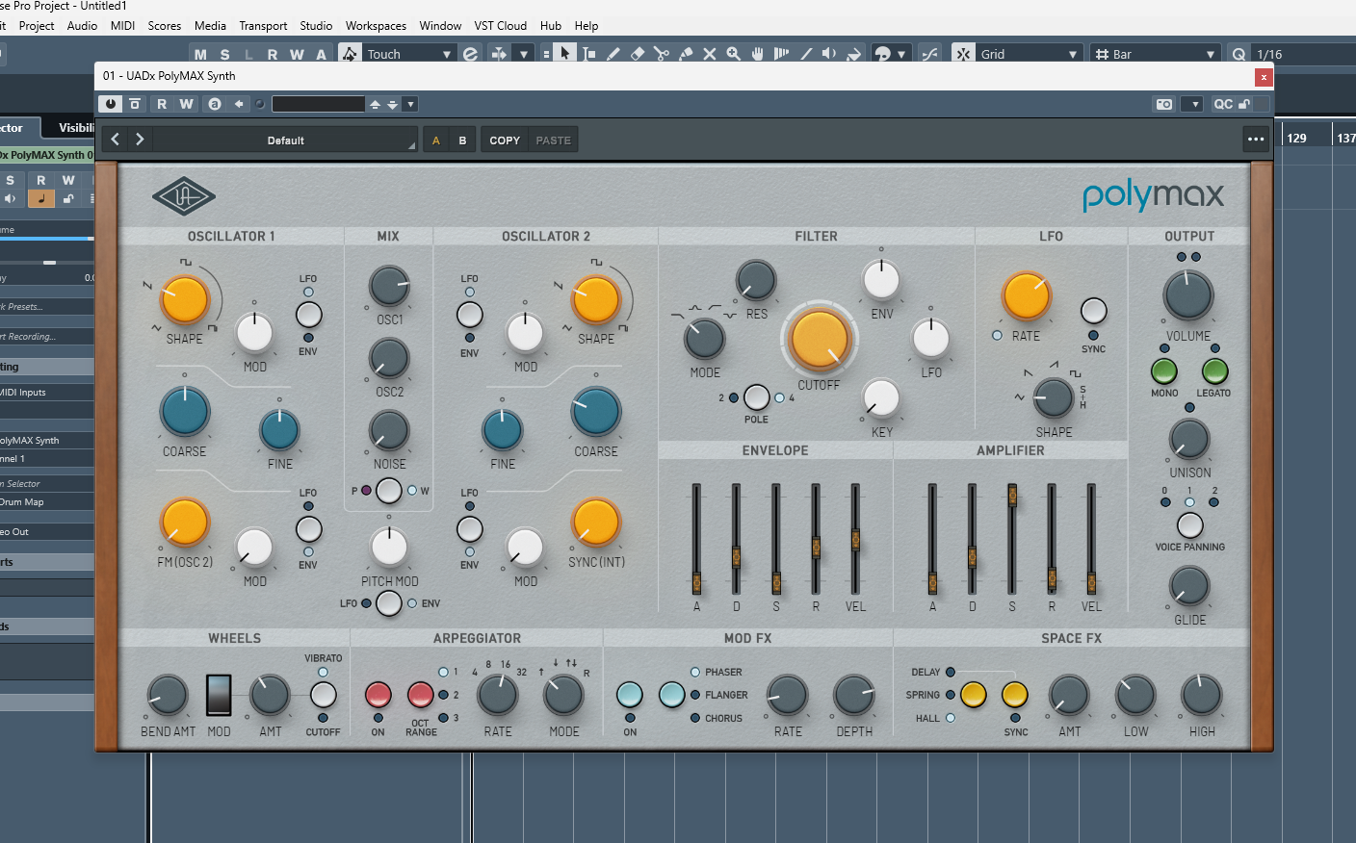Click the QC quick controls button
Screen dimensions: 1356x843
pos(1223,104)
